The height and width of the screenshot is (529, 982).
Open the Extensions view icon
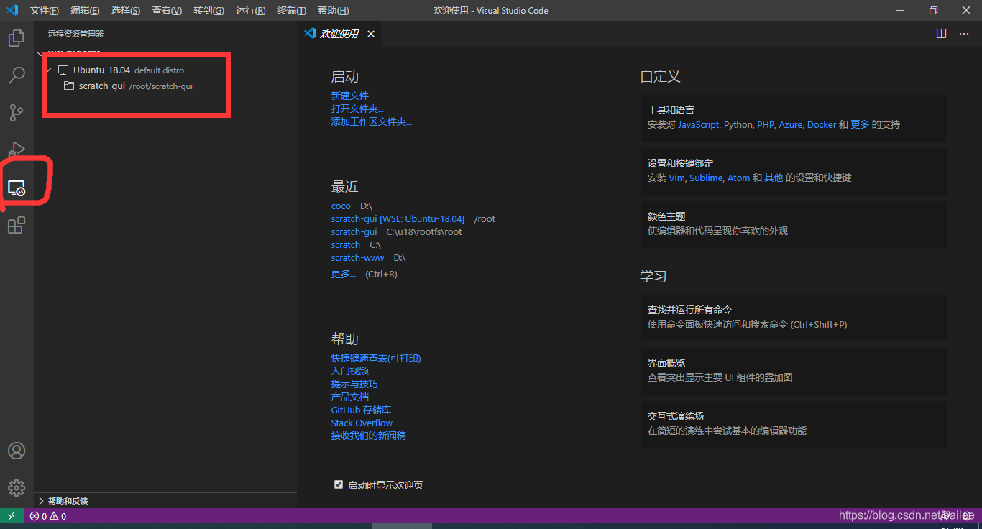pos(17,226)
